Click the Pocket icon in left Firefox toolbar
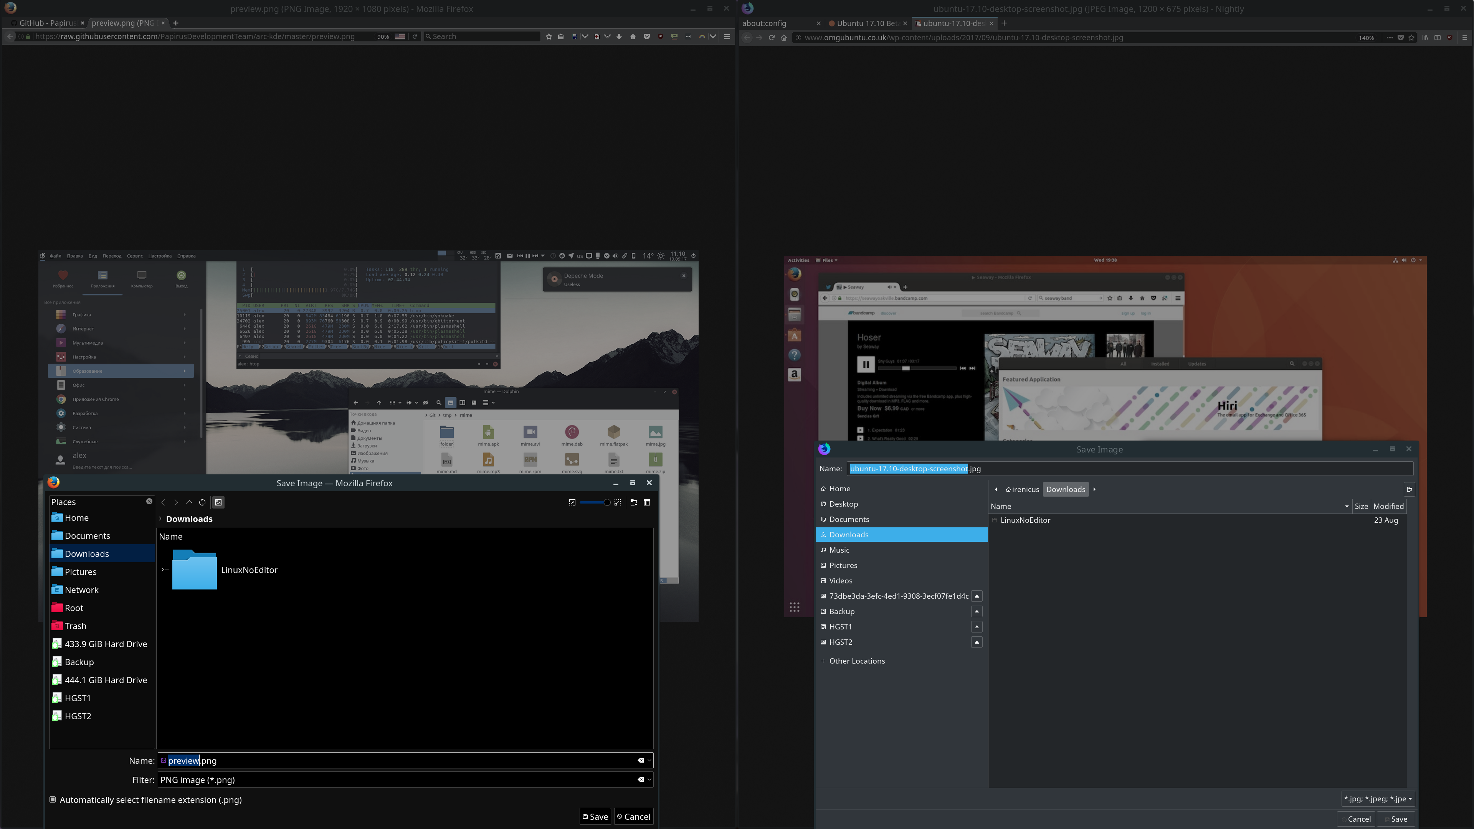The width and height of the screenshot is (1474, 829). coord(646,36)
